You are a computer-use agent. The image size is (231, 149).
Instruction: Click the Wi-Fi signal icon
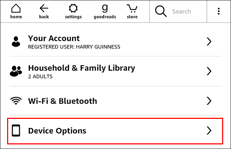(16, 101)
